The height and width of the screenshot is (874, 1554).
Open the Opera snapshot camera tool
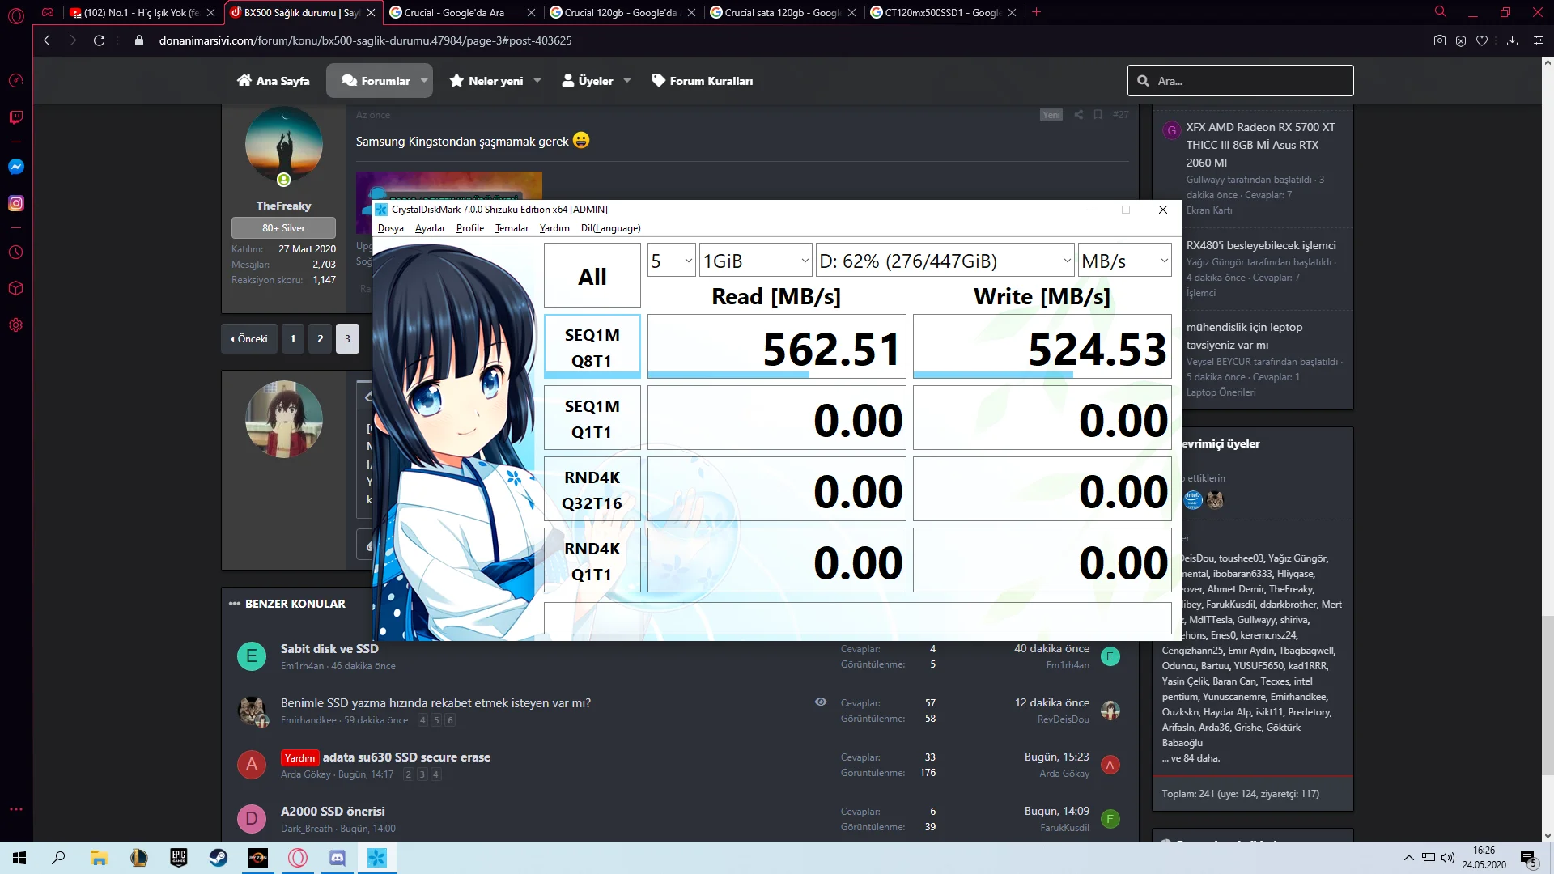coord(1440,40)
